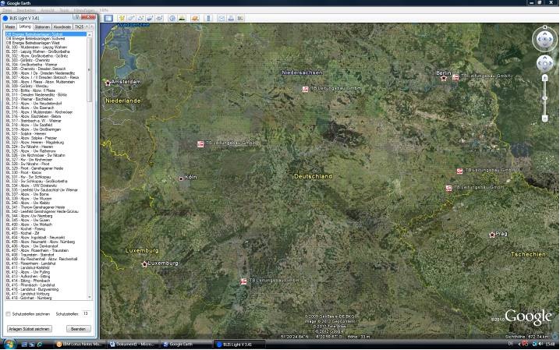This screenshot has width=560, height=350.
Task: Click the add image overlay icon
Action: tap(150, 18)
